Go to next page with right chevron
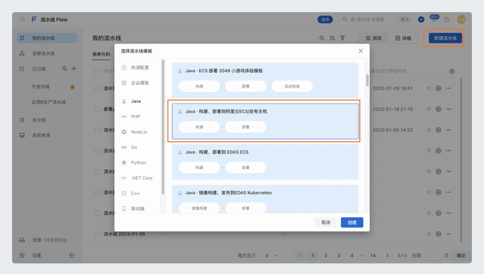Screen dimensions: 484x274 [x=387, y=256]
